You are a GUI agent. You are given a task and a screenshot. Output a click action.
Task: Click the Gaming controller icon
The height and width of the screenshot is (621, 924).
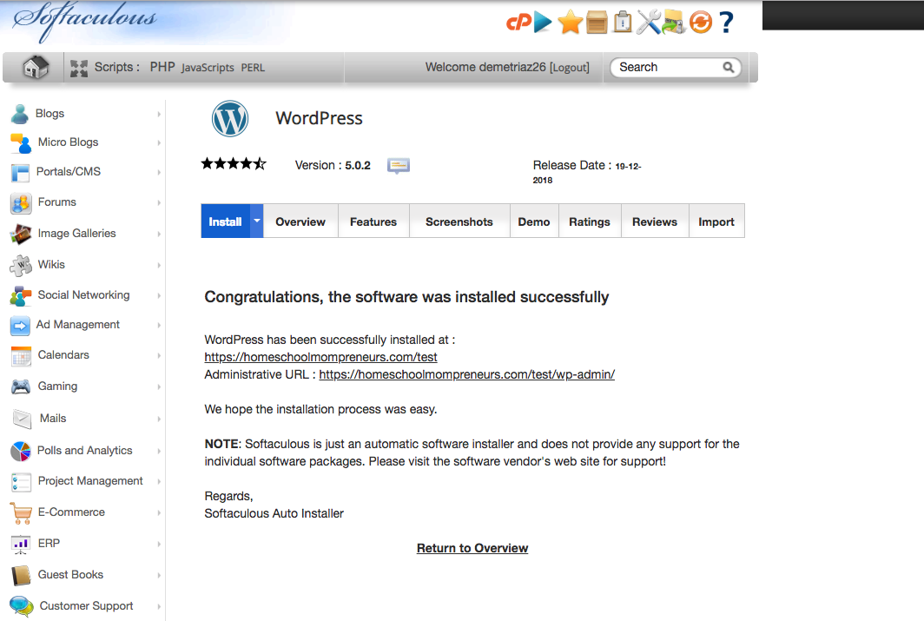21,386
